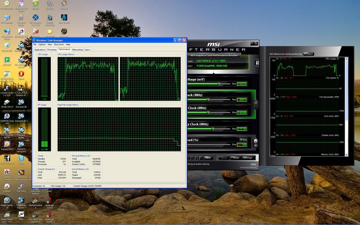360x225 pixels.
Task: Launch Skype from the desktop
Action: coord(21,159)
